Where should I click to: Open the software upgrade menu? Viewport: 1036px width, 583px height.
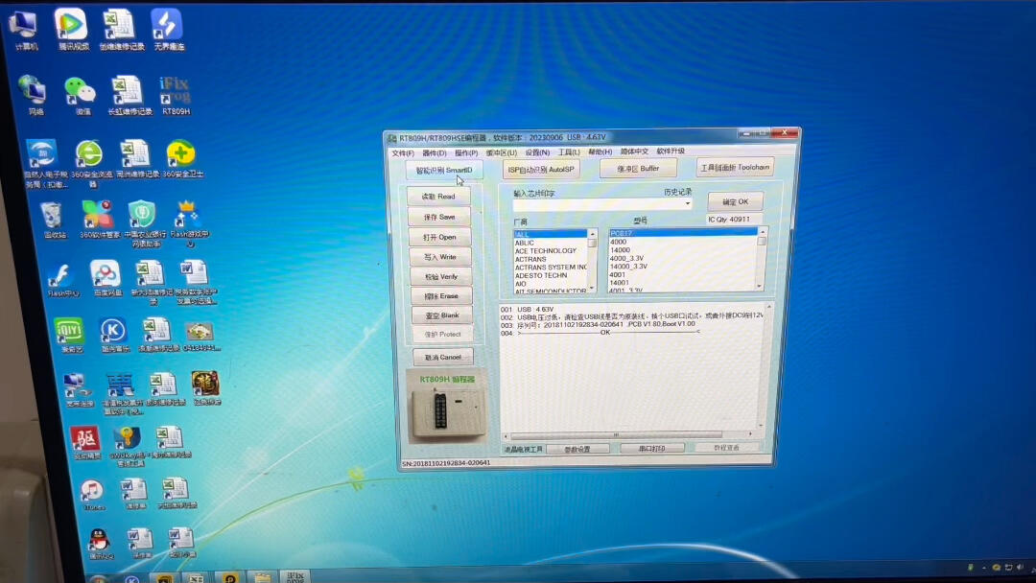671,152
